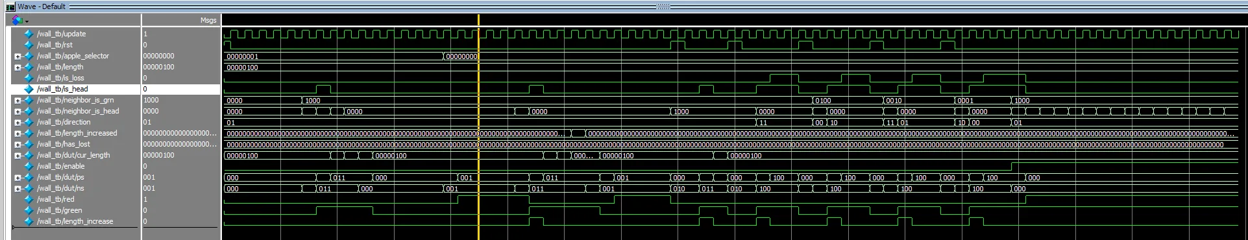Click the Msgs column header
The width and height of the screenshot is (1248, 240).
pyautogui.click(x=208, y=20)
